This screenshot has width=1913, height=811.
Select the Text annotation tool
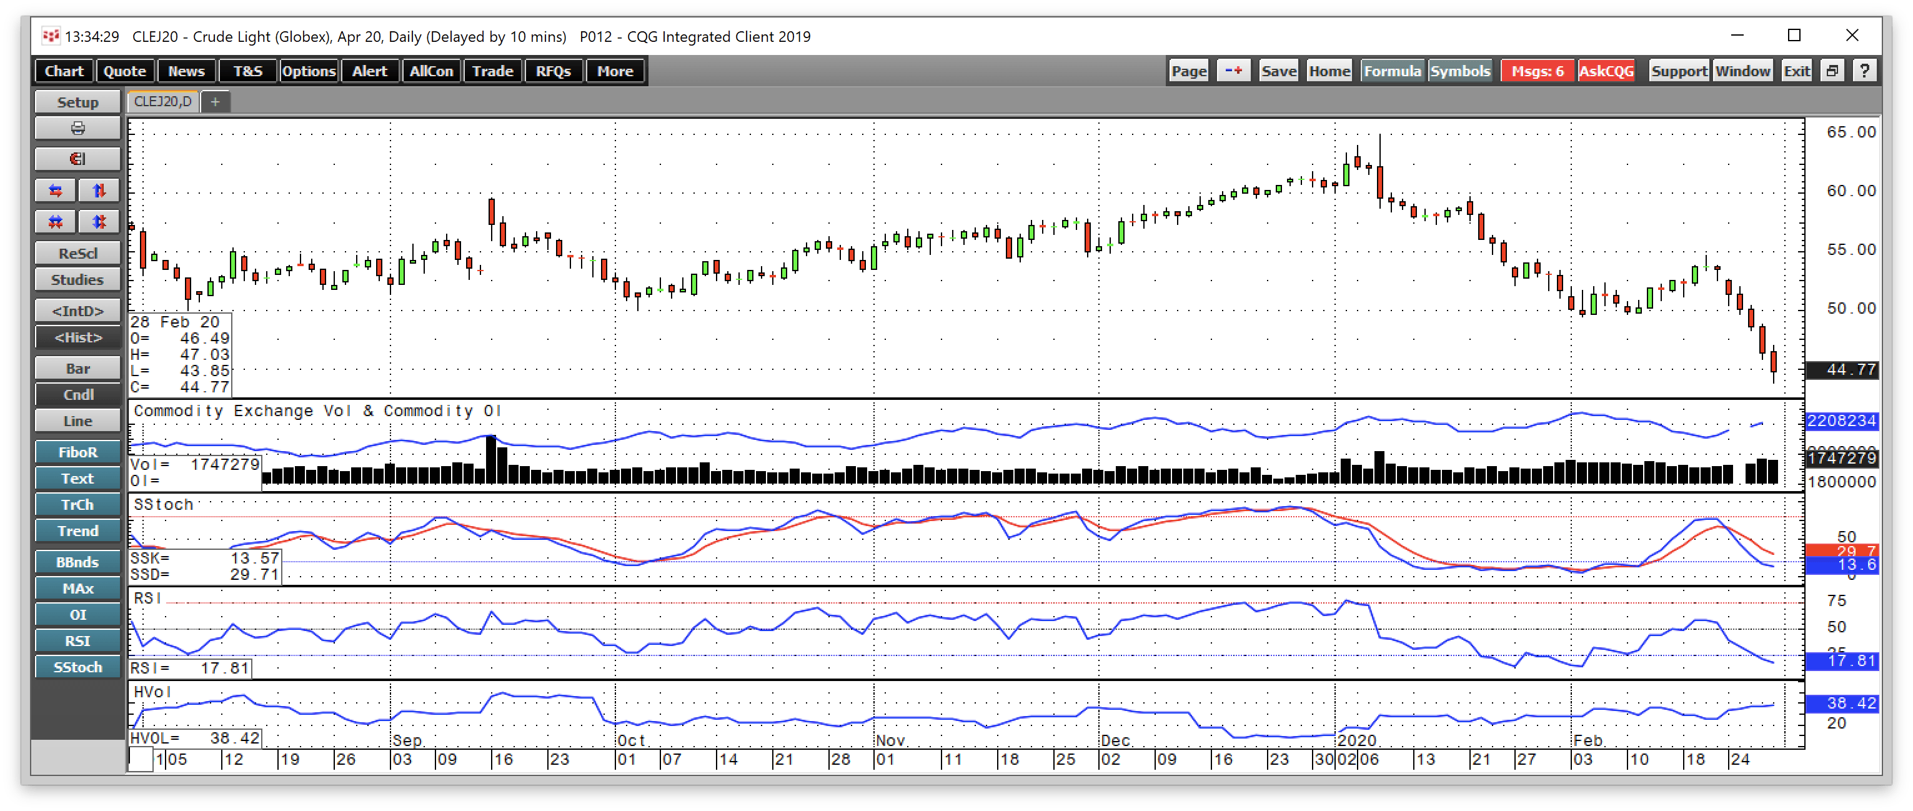tap(77, 478)
